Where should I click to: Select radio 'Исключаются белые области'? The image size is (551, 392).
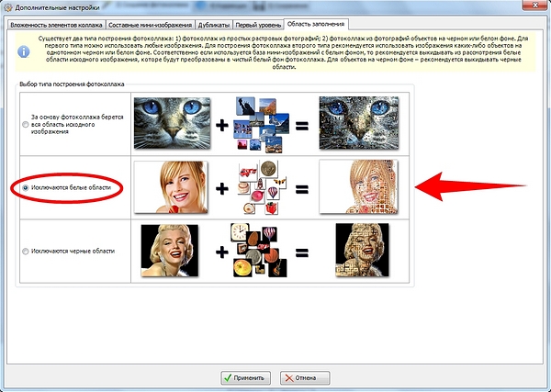coord(26,188)
